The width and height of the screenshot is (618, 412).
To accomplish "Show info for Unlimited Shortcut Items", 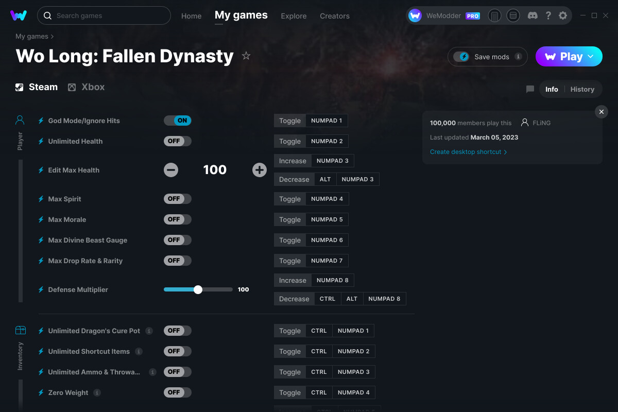I will [x=139, y=351].
